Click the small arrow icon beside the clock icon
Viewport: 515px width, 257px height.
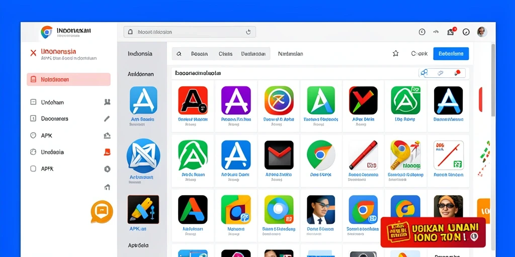pyautogui.click(x=436, y=32)
